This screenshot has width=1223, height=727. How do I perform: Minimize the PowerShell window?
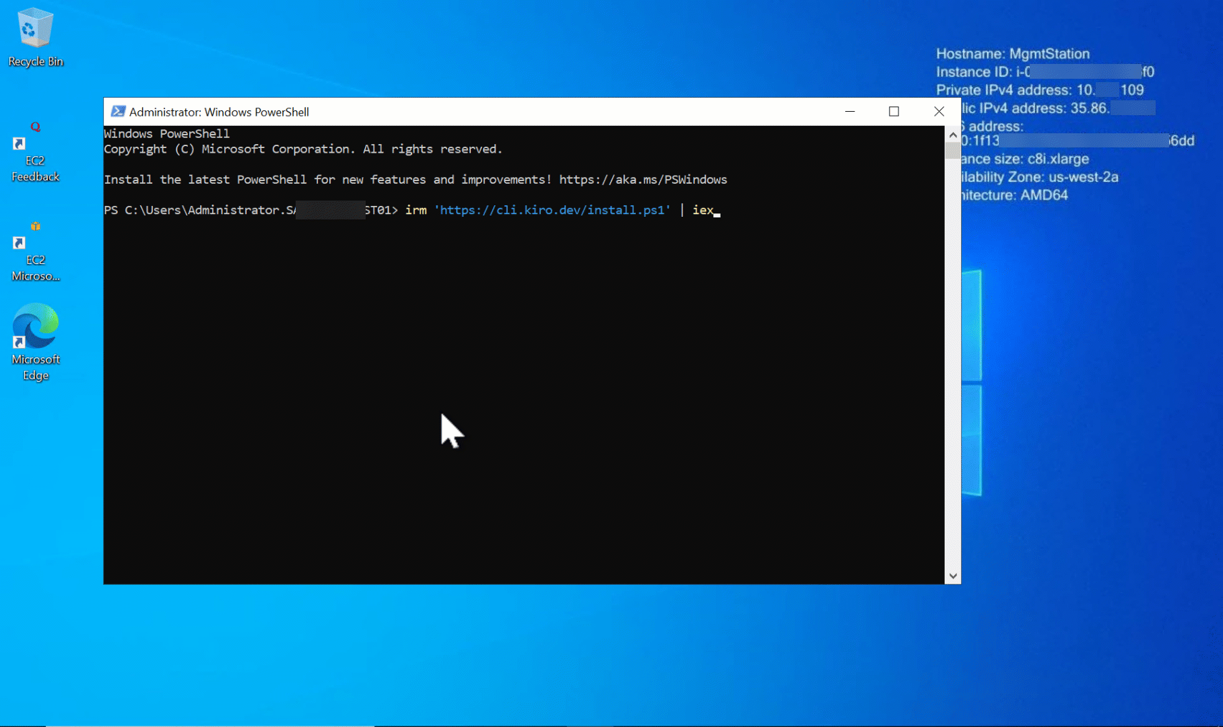click(x=850, y=112)
